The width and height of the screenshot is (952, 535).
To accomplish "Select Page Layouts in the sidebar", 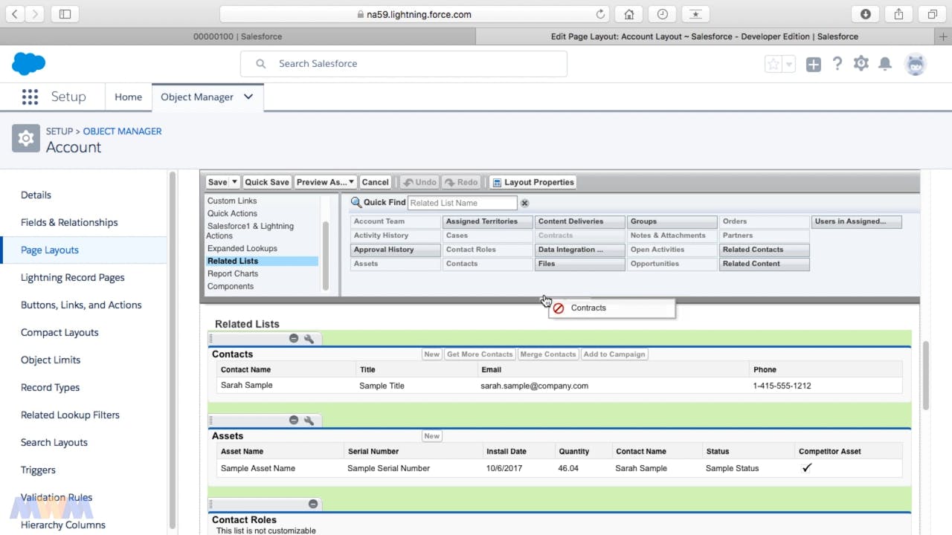I will pos(50,250).
